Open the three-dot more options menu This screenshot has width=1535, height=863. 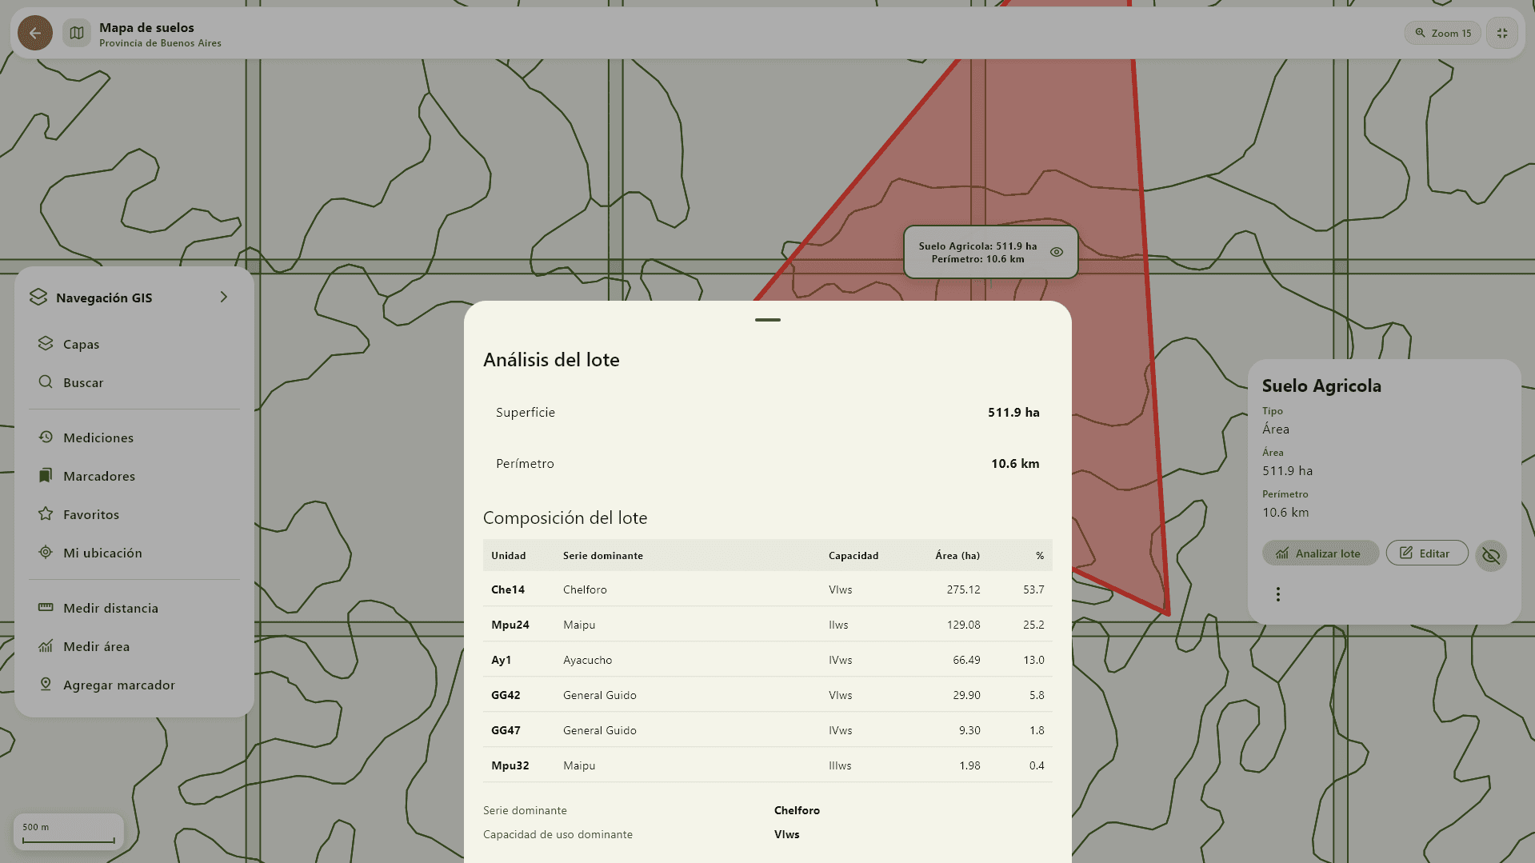pyautogui.click(x=1278, y=594)
